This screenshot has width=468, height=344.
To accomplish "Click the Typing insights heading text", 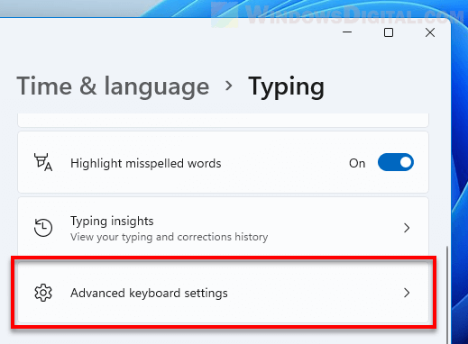I will click(112, 222).
